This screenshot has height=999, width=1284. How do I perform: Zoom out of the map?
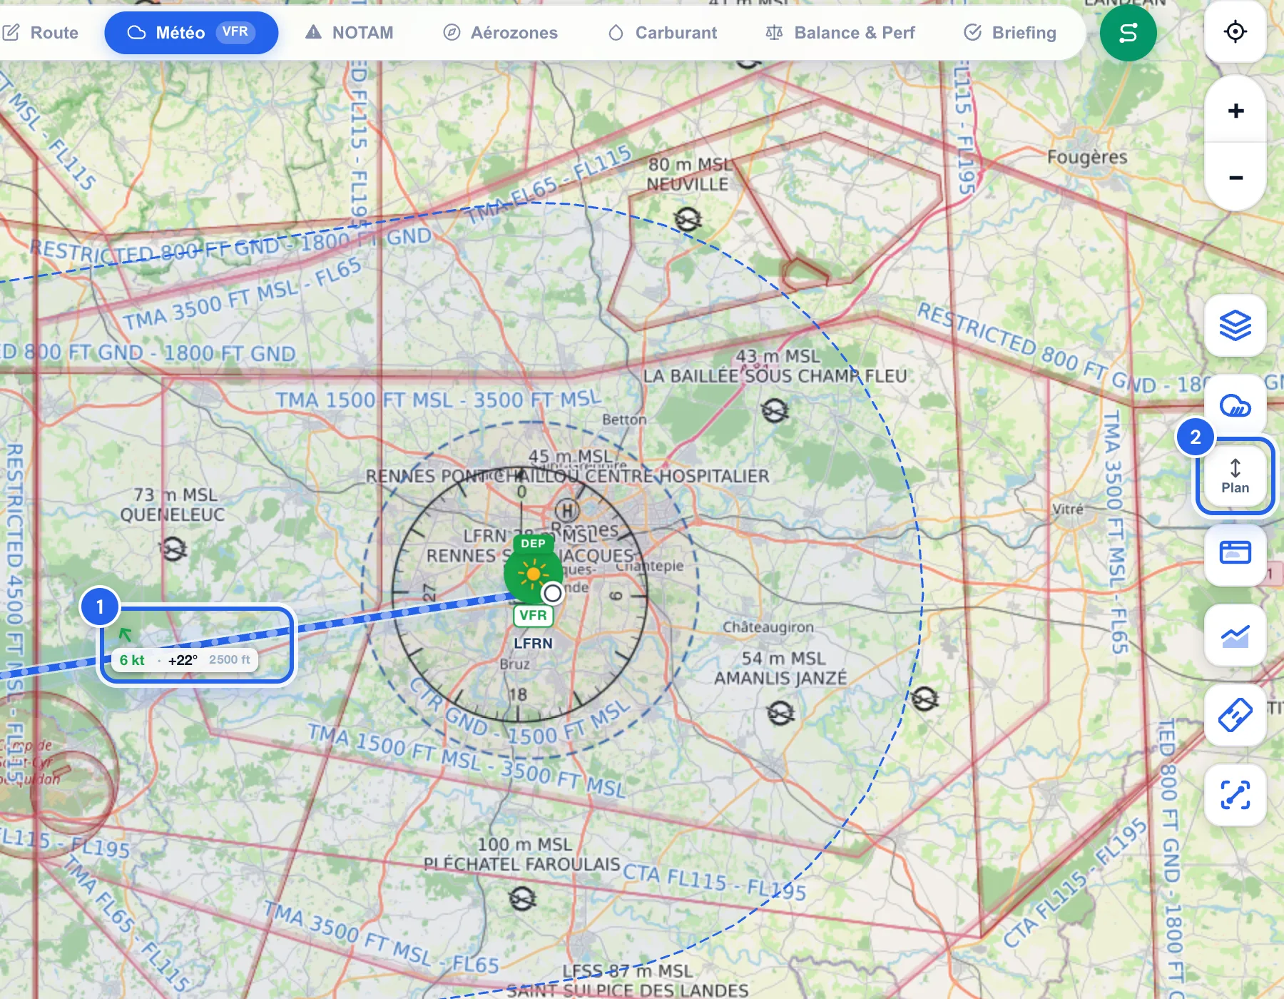coord(1235,178)
